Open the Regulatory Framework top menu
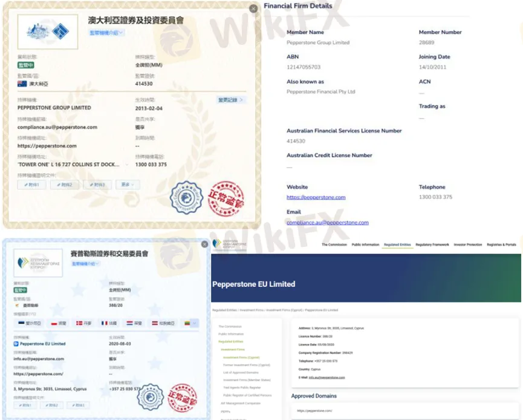The image size is (523, 420). [x=432, y=244]
